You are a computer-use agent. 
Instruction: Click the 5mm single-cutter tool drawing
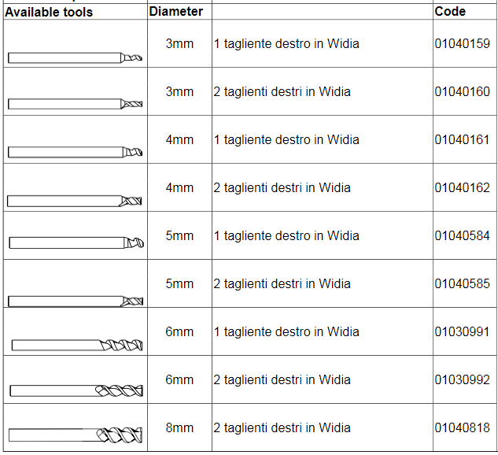pos(76,242)
